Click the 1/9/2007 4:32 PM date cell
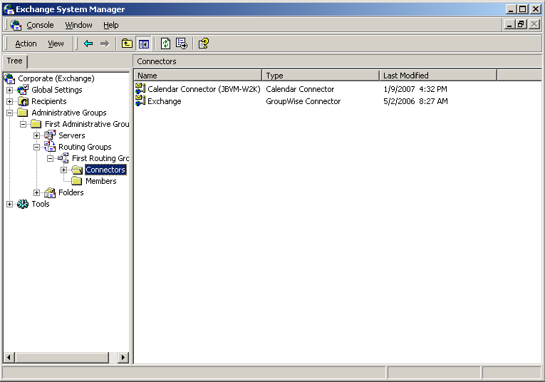The width and height of the screenshot is (545, 382). [415, 89]
